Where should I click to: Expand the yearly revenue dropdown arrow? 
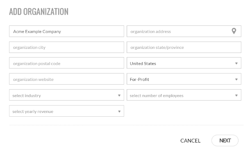coord(119,111)
